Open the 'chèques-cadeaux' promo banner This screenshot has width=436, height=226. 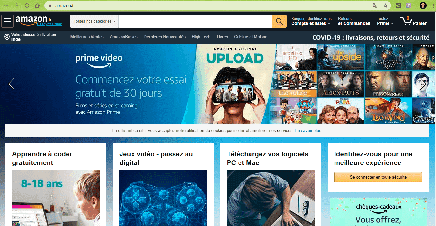click(378, 212)
